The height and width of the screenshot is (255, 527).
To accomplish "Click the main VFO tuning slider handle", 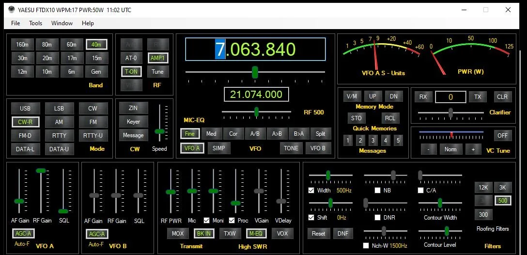I will (x=255, y=72).
